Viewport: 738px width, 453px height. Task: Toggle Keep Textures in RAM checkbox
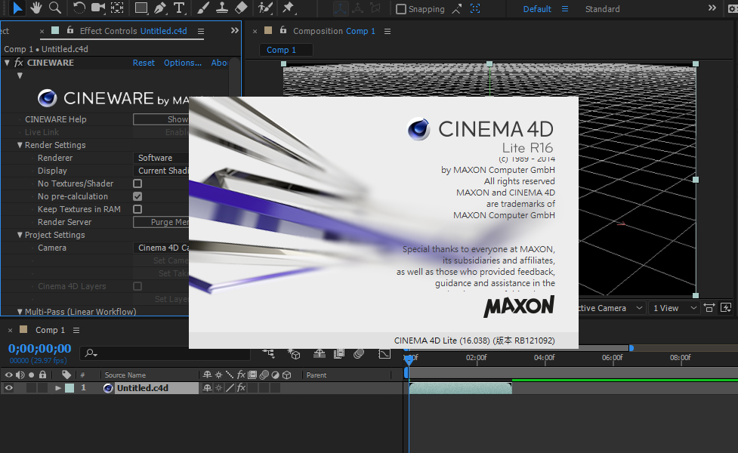137,209
